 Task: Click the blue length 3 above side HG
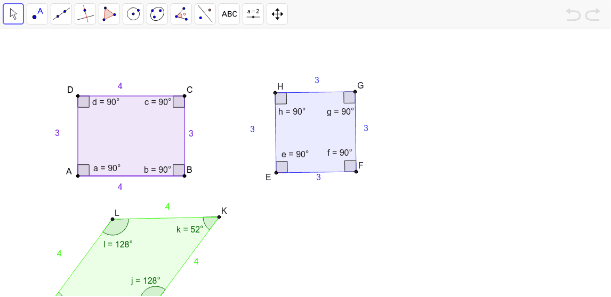pos(317,80)
